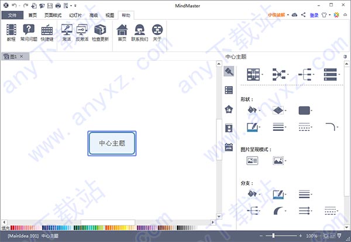The width and height of the screenshot is (351, 242).
Task: Click the printer icon
Action: [x=58, y=6]
